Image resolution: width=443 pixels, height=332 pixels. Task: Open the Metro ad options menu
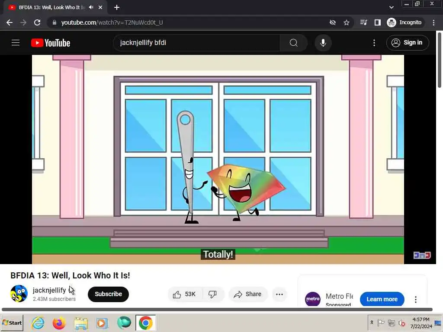click(415, 299)
